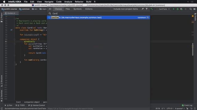Open the IntelliJ IDEA application menu
Screen dimensions: 197x110
14,2
